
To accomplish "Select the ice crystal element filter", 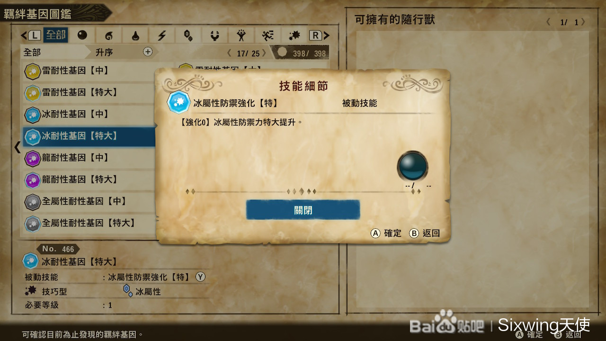I will pos(188,35).
